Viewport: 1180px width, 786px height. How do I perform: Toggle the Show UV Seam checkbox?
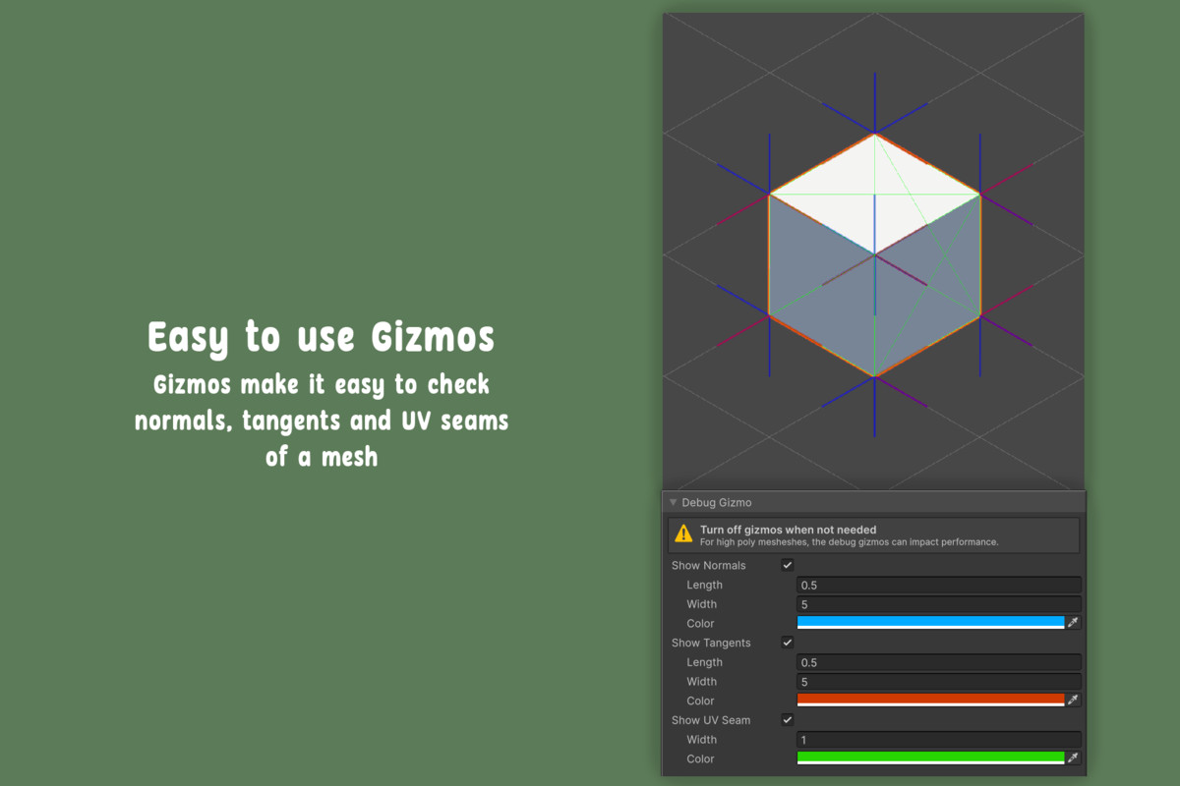click(788, 720)
